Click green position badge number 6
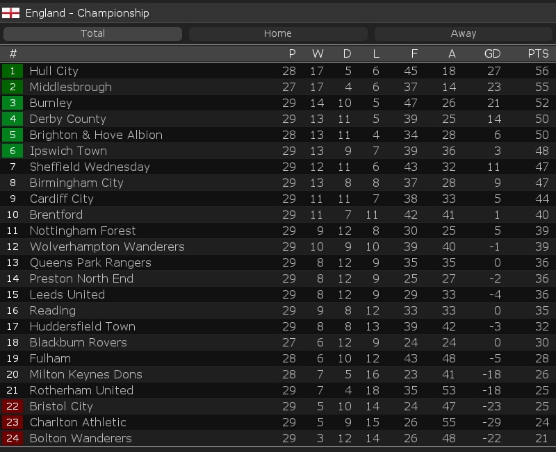This screenshot has height=452, width=556. pyautogui.click(x=13, y=151)
